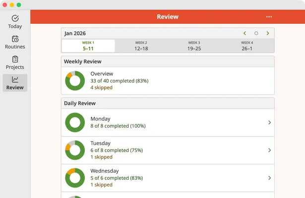The image size is (305, 198).
Task: Click the "8 of 8 completed (100%)" text
Action: pyautogui.click(x=118, y=126)
